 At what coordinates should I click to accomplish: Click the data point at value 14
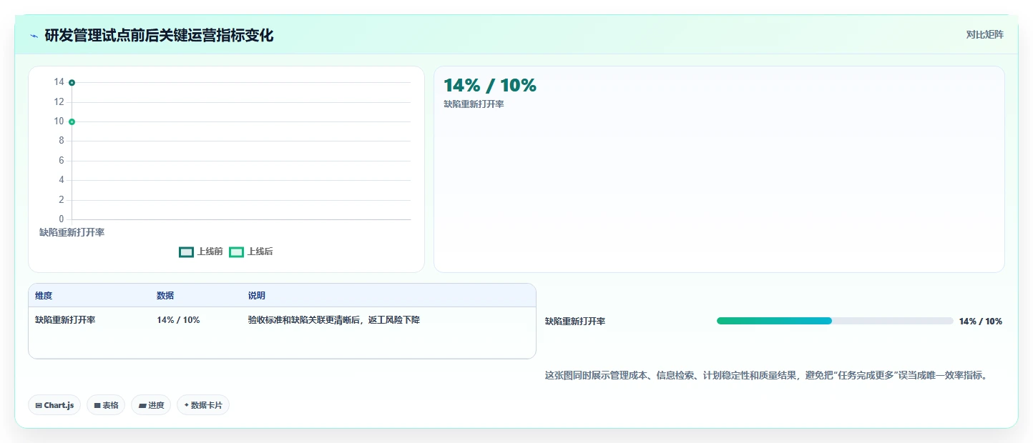click(x=72, y=83)
